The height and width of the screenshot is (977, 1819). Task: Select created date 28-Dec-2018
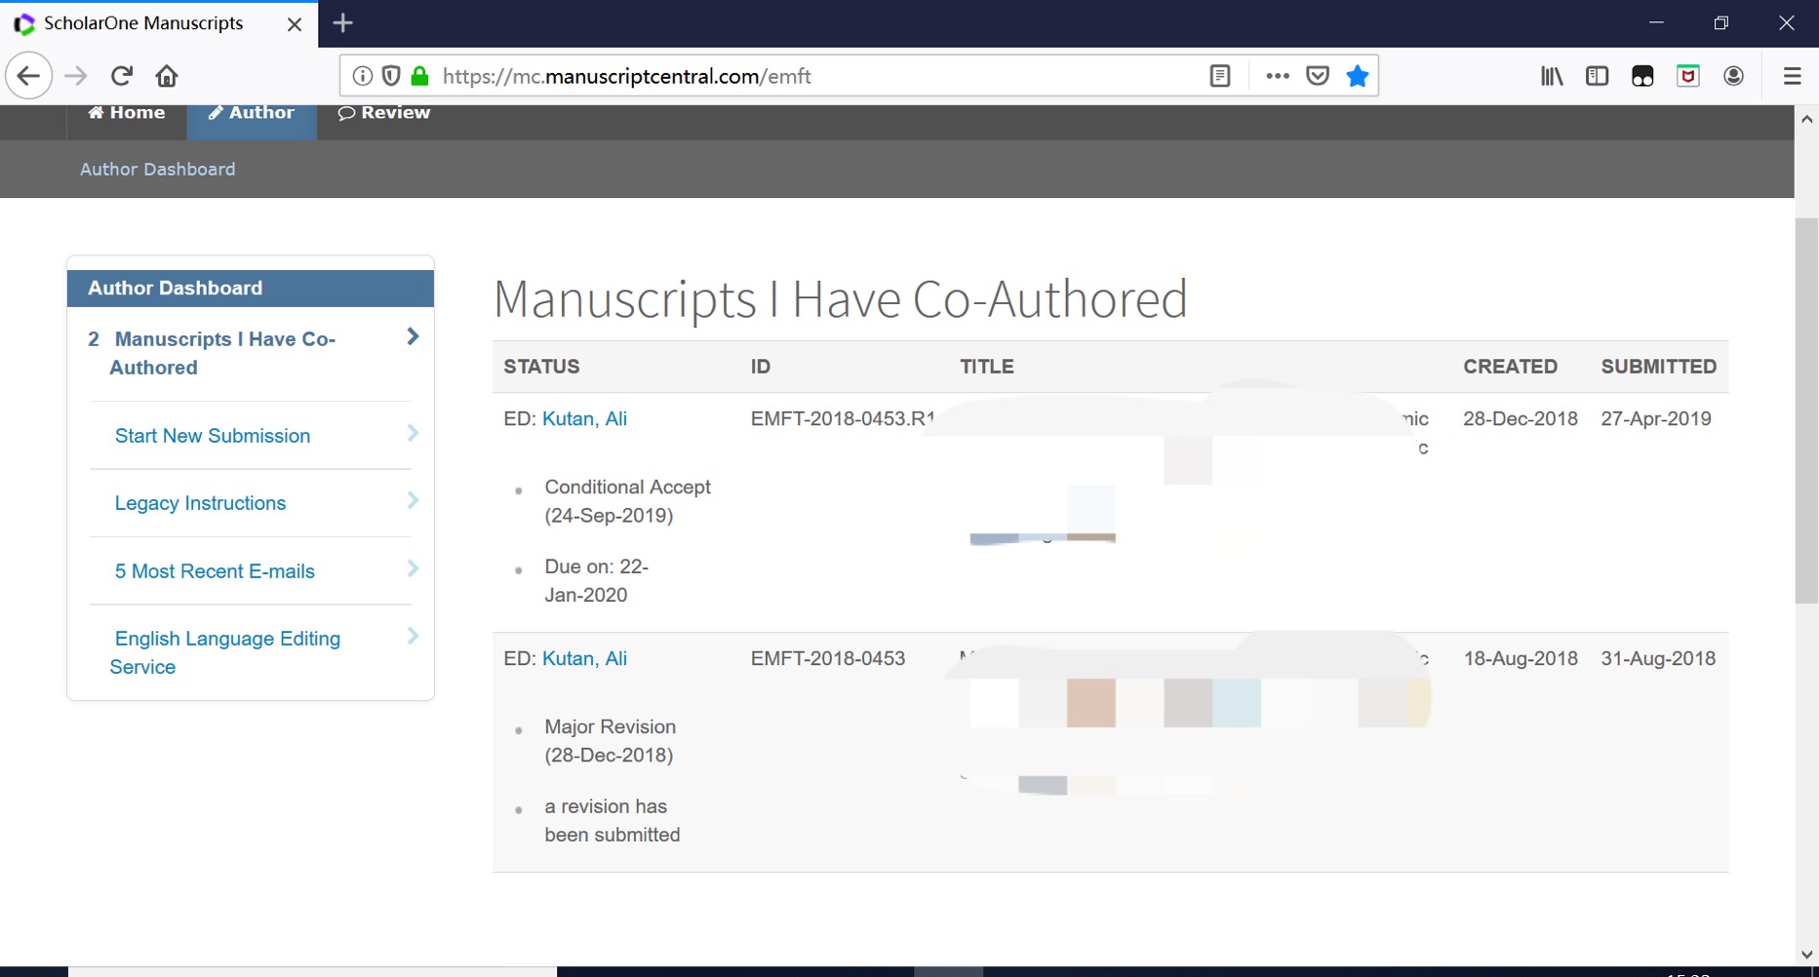tap(1521, 419)
